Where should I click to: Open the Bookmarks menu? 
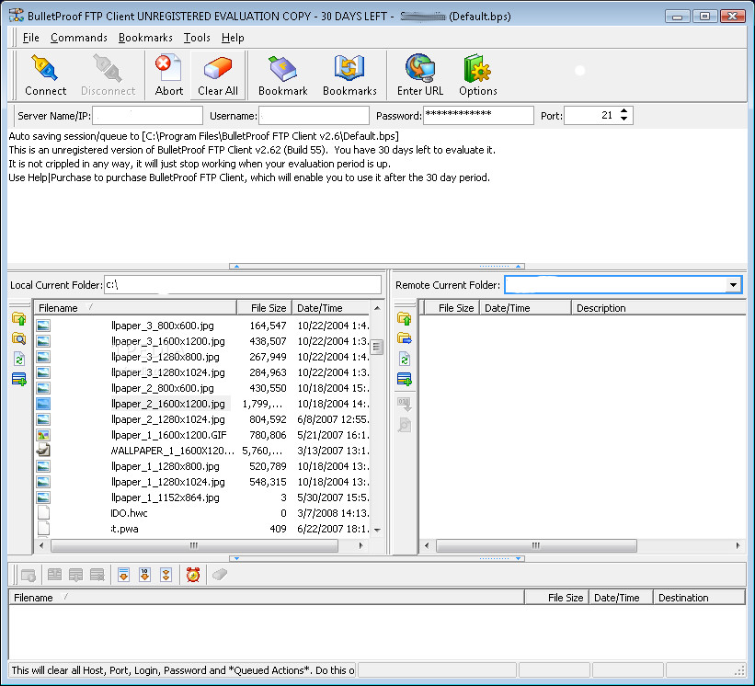[x=145, y=38]
